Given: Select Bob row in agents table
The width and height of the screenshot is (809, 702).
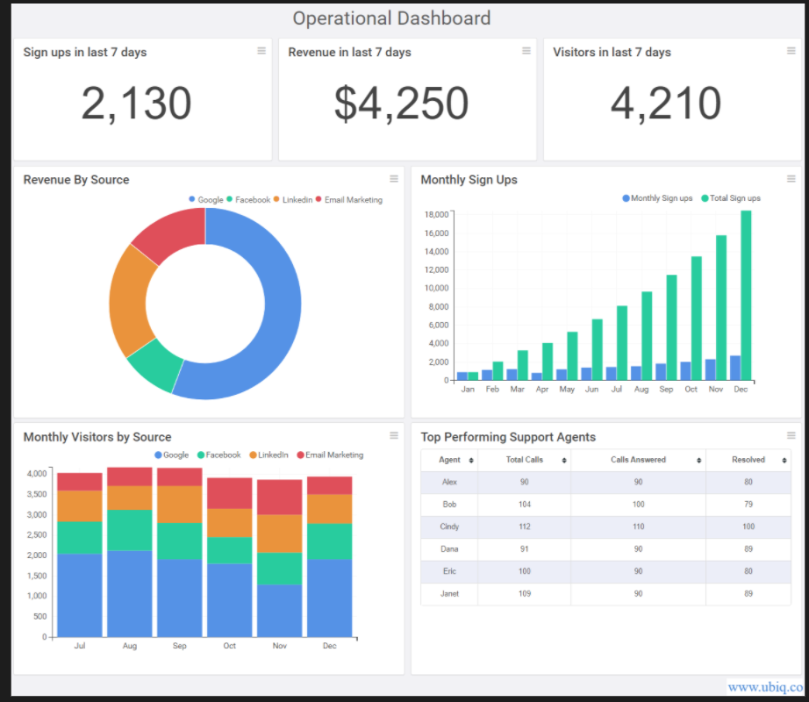Looking at the screenshot, I should (x=605, y=505).
